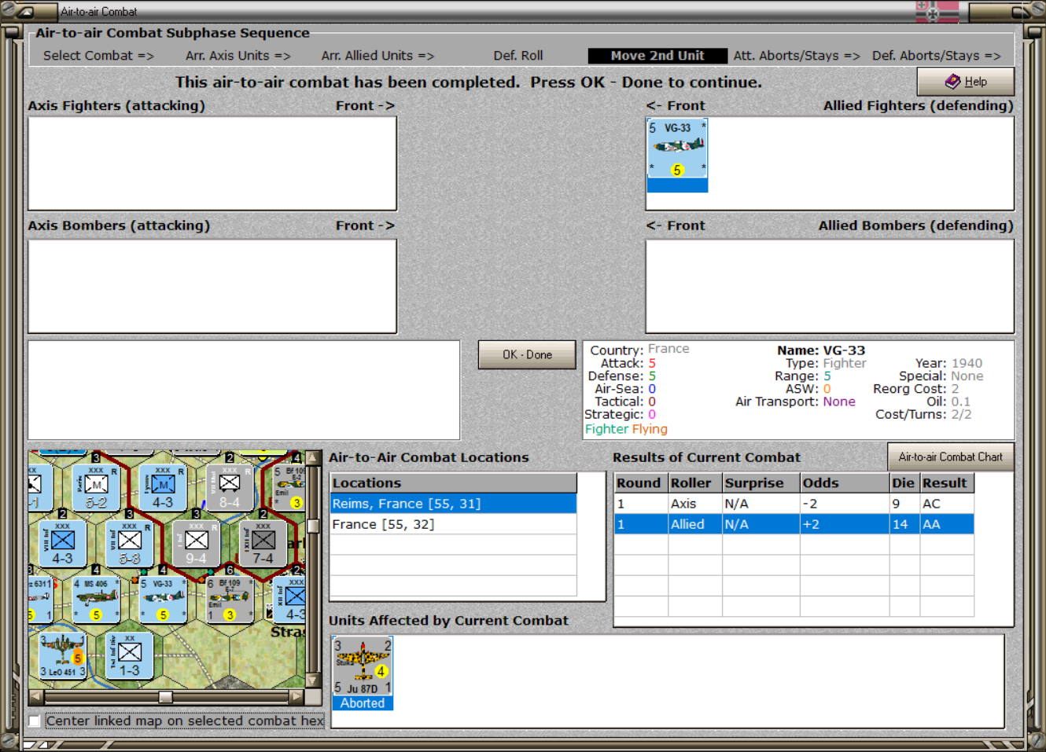Click the Help book icon
The height and width of the screenshot is (752, 1046).
coord(952,81)
